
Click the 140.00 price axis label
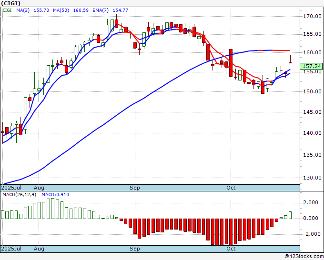(312, 133)
